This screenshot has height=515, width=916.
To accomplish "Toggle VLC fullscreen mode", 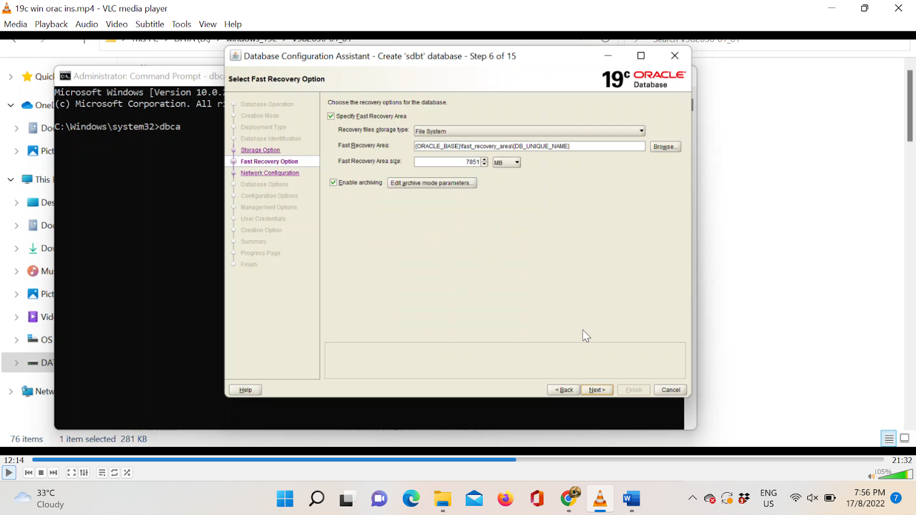I will [72, 473].
